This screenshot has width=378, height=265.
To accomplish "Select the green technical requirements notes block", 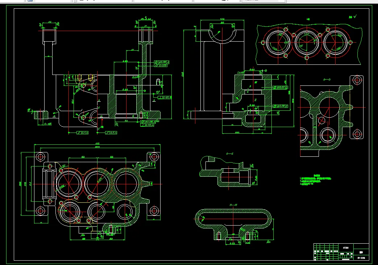I will [x=315, y=180].
